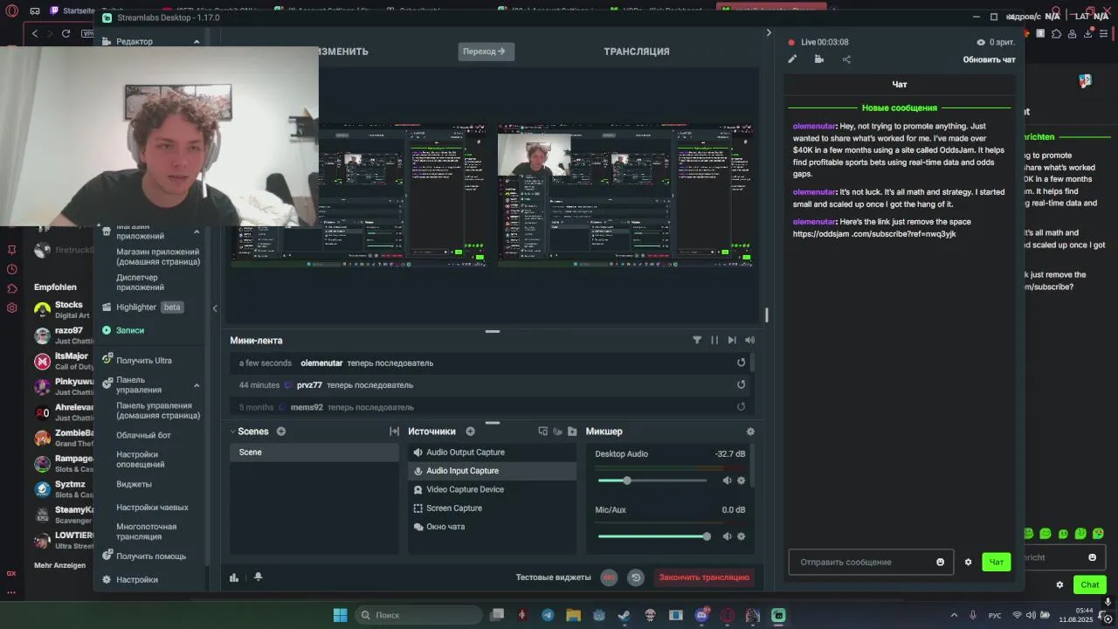Open Облачный бот in sidebar
1118x629 pixels.
coord(143,435)
